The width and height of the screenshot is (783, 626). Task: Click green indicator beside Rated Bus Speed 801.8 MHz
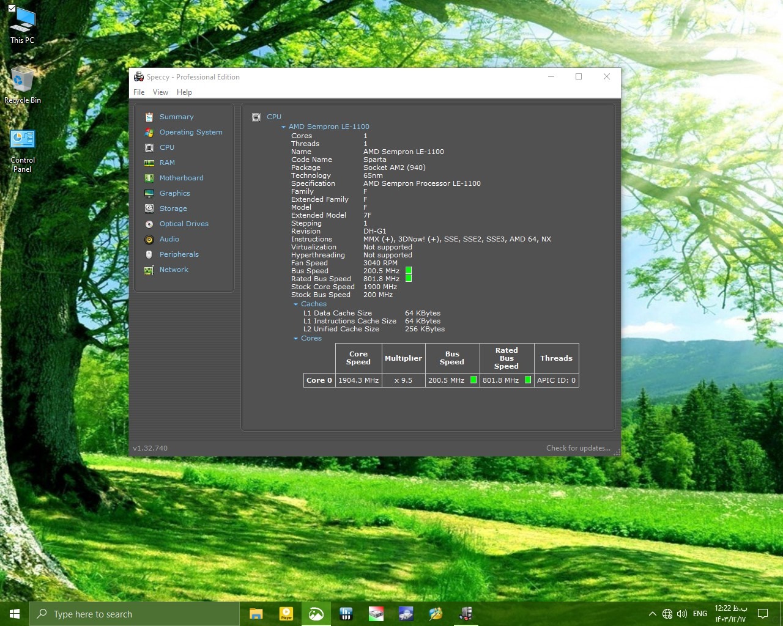(x=409, y=279)
